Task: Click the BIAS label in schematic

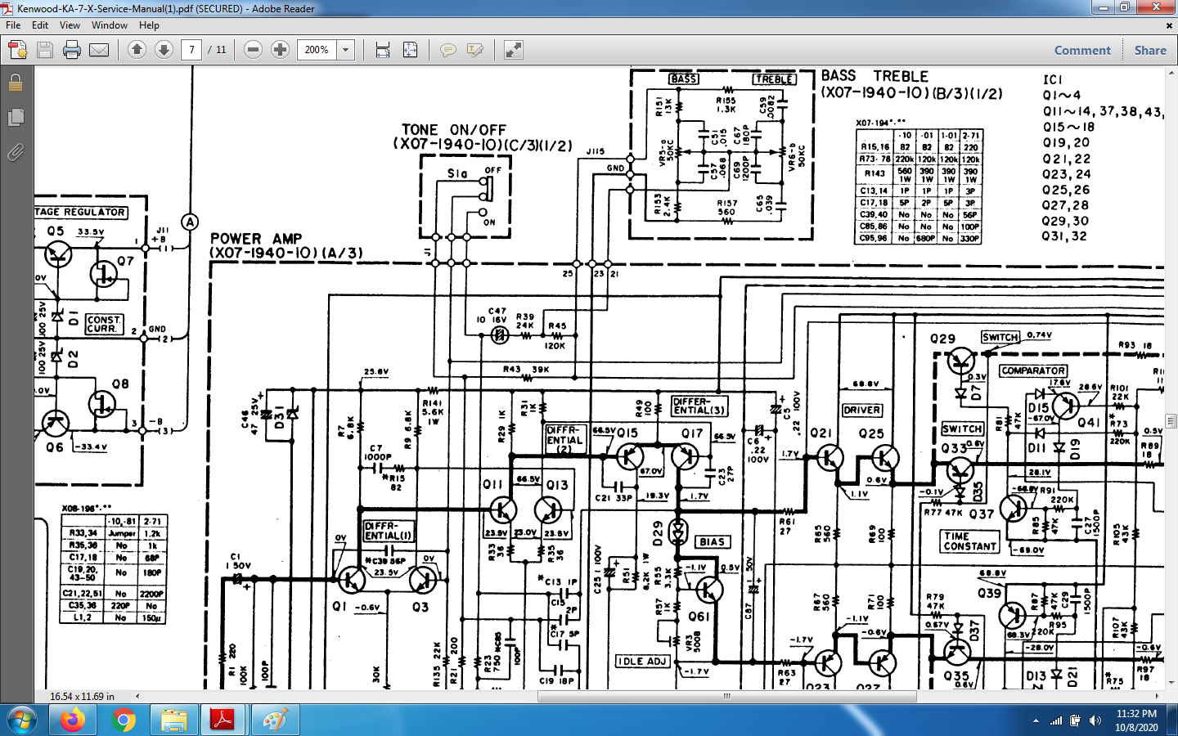Action: click(x=712, y=541)
